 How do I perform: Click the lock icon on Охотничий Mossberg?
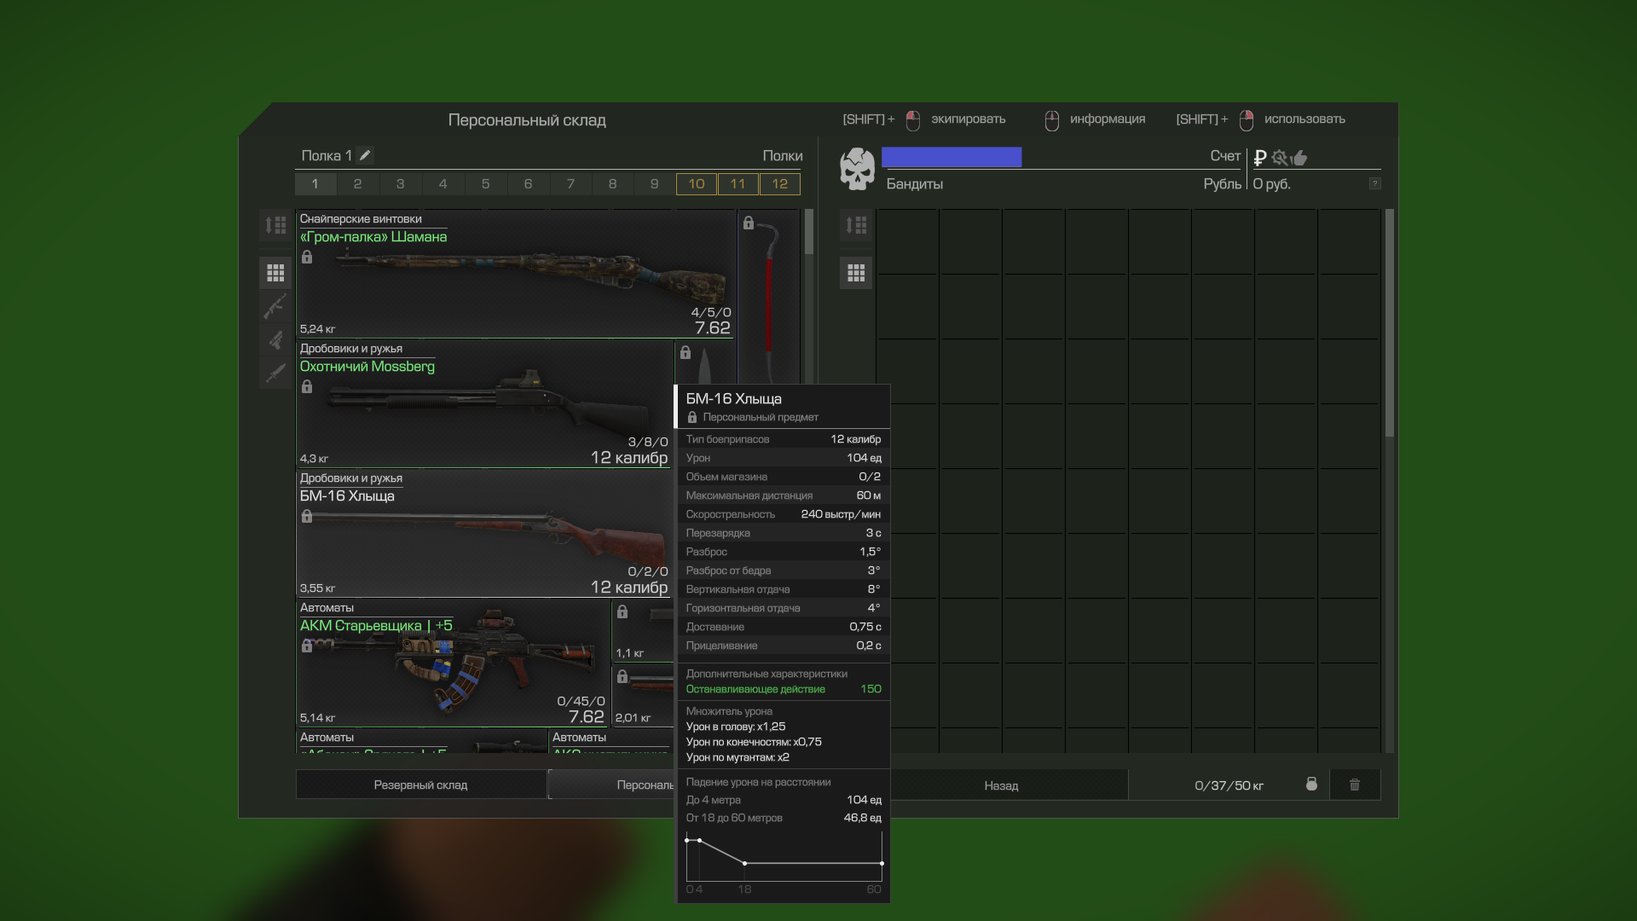307,386
